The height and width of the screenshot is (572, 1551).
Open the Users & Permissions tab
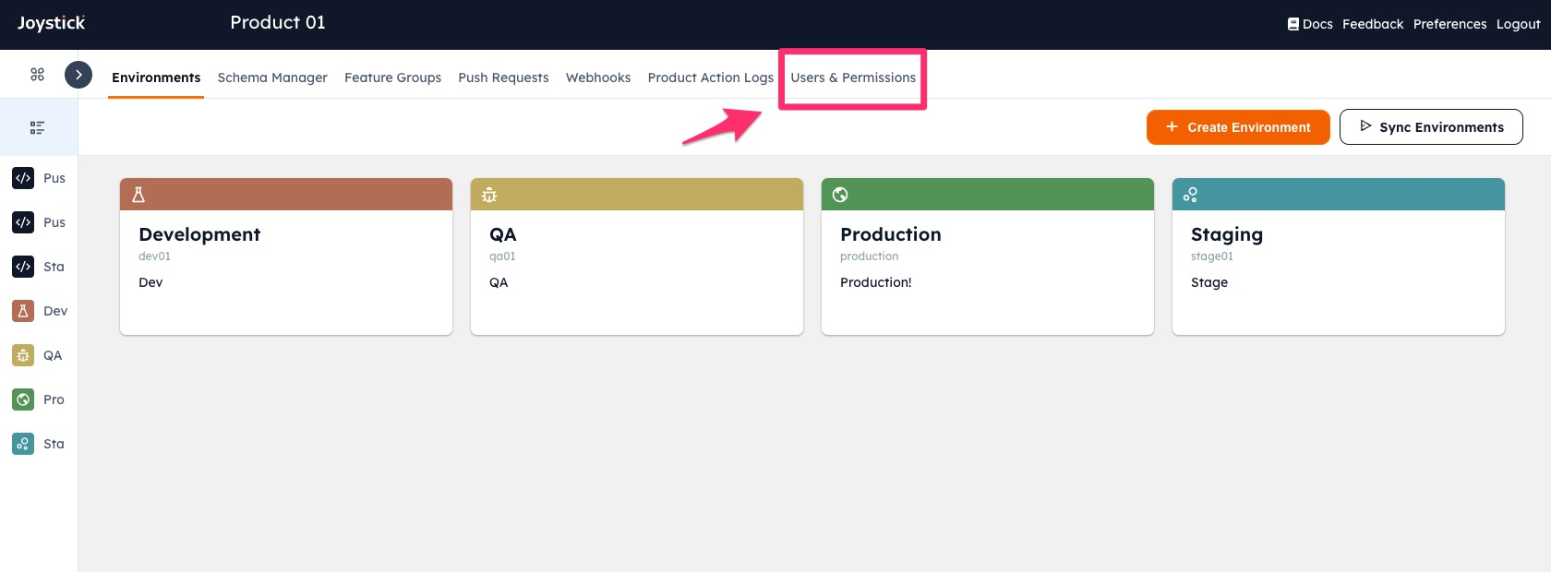pos(853,77)
